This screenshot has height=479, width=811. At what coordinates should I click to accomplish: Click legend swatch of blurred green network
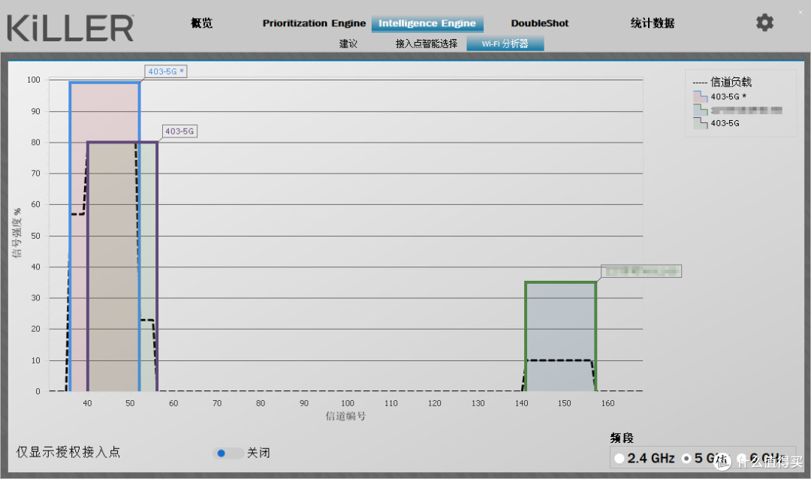(701, 110)
